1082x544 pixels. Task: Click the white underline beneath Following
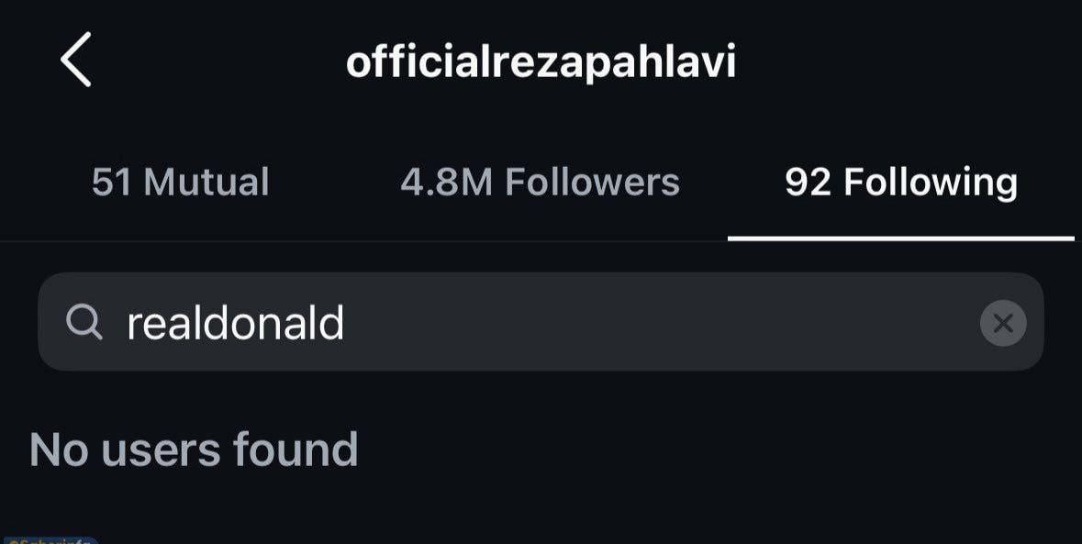pyautogui.click(x=900, y=239)
